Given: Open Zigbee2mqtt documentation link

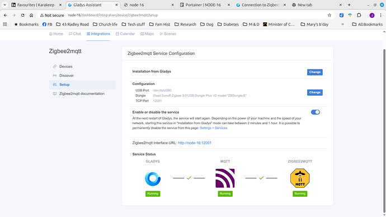Looking at the screenshot, I should (x=82, y=94).
